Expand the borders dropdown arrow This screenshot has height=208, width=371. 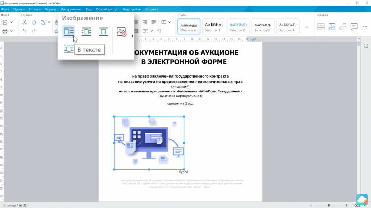click(151, 31)
